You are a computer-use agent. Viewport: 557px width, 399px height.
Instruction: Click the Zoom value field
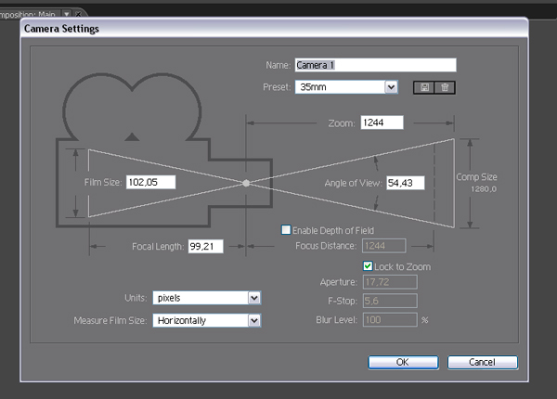coord(381,123)
